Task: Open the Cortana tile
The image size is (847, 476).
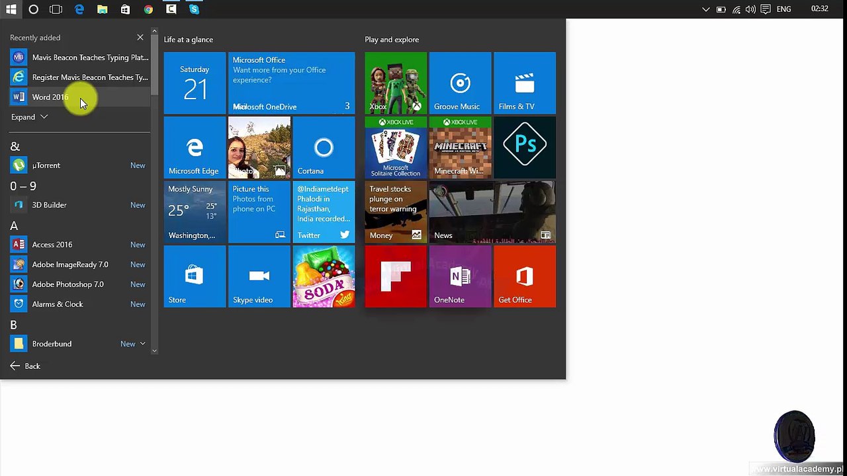Action: point(324,147)
